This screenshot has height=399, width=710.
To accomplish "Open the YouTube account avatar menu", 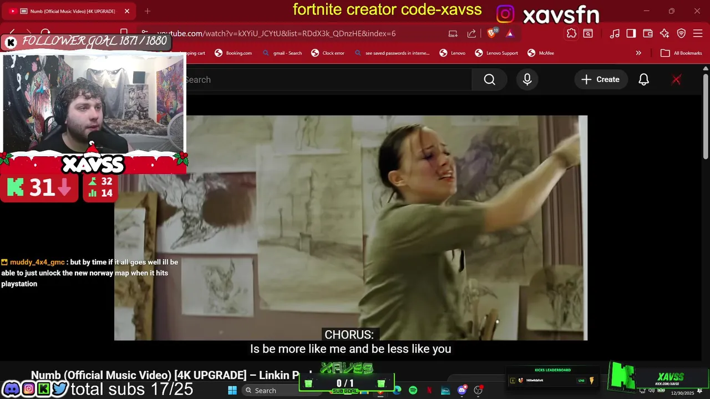I will click(676, 80).
